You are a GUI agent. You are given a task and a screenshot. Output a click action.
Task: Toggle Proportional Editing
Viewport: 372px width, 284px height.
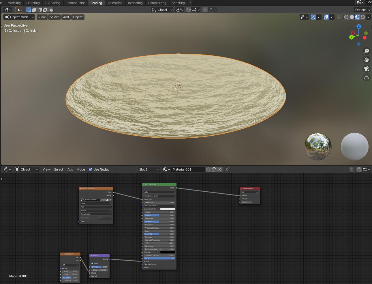coord(205,10)
